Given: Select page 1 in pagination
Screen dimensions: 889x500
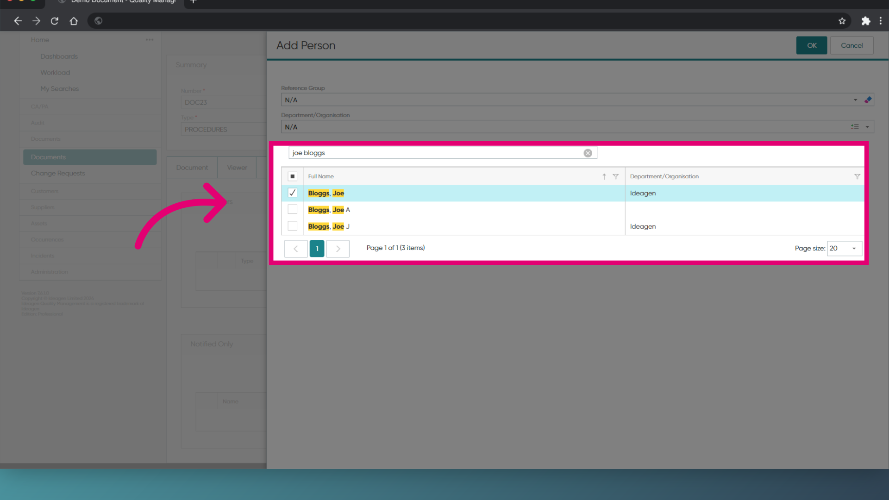Looking at the screenshot, I should point(317,249).
